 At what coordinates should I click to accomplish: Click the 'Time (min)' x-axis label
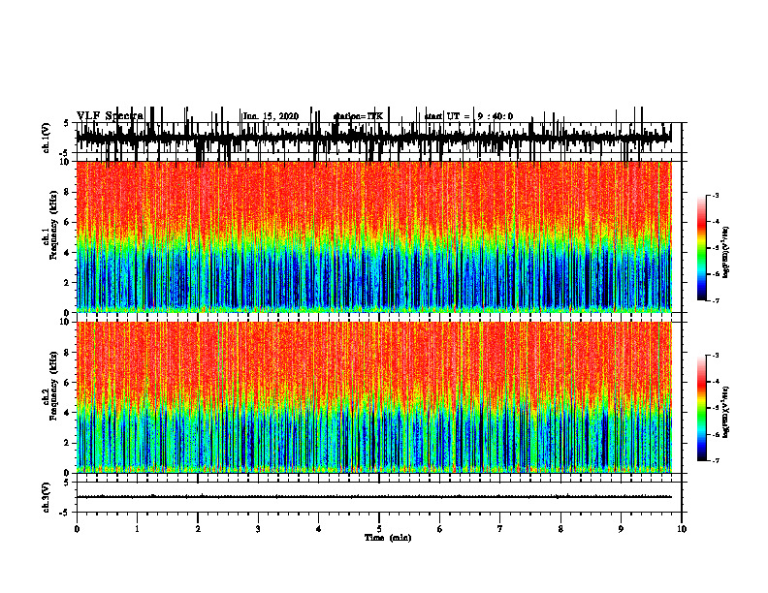(x=388, y=538)
